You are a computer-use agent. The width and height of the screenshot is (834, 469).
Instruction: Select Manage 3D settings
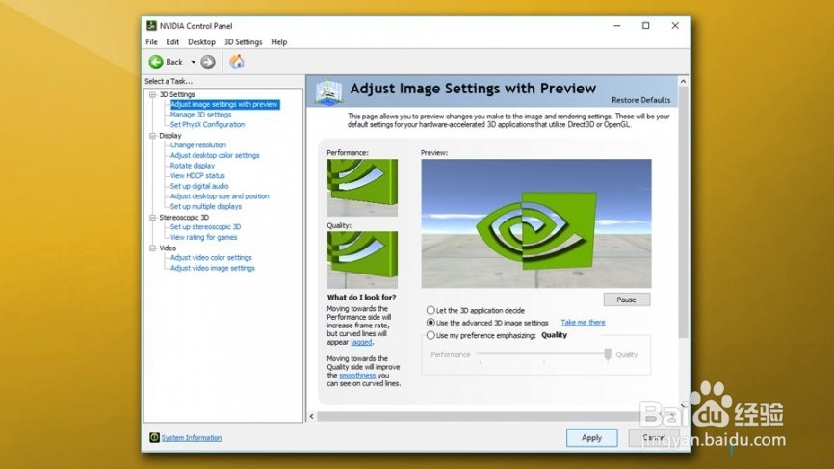201,115
